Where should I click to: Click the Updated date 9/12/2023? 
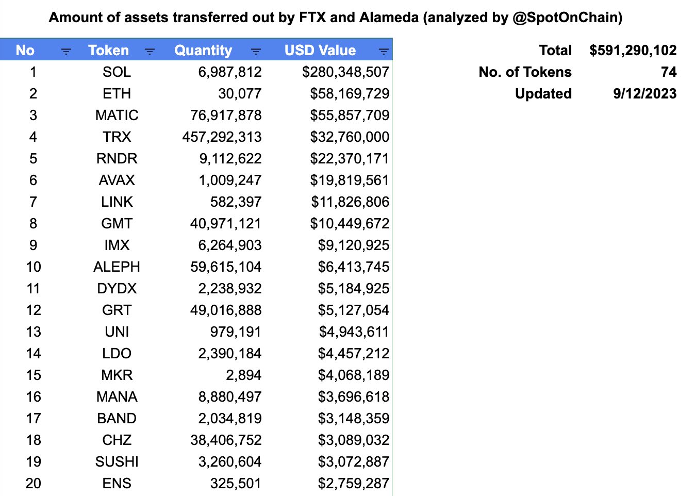[x=644, y=93]
